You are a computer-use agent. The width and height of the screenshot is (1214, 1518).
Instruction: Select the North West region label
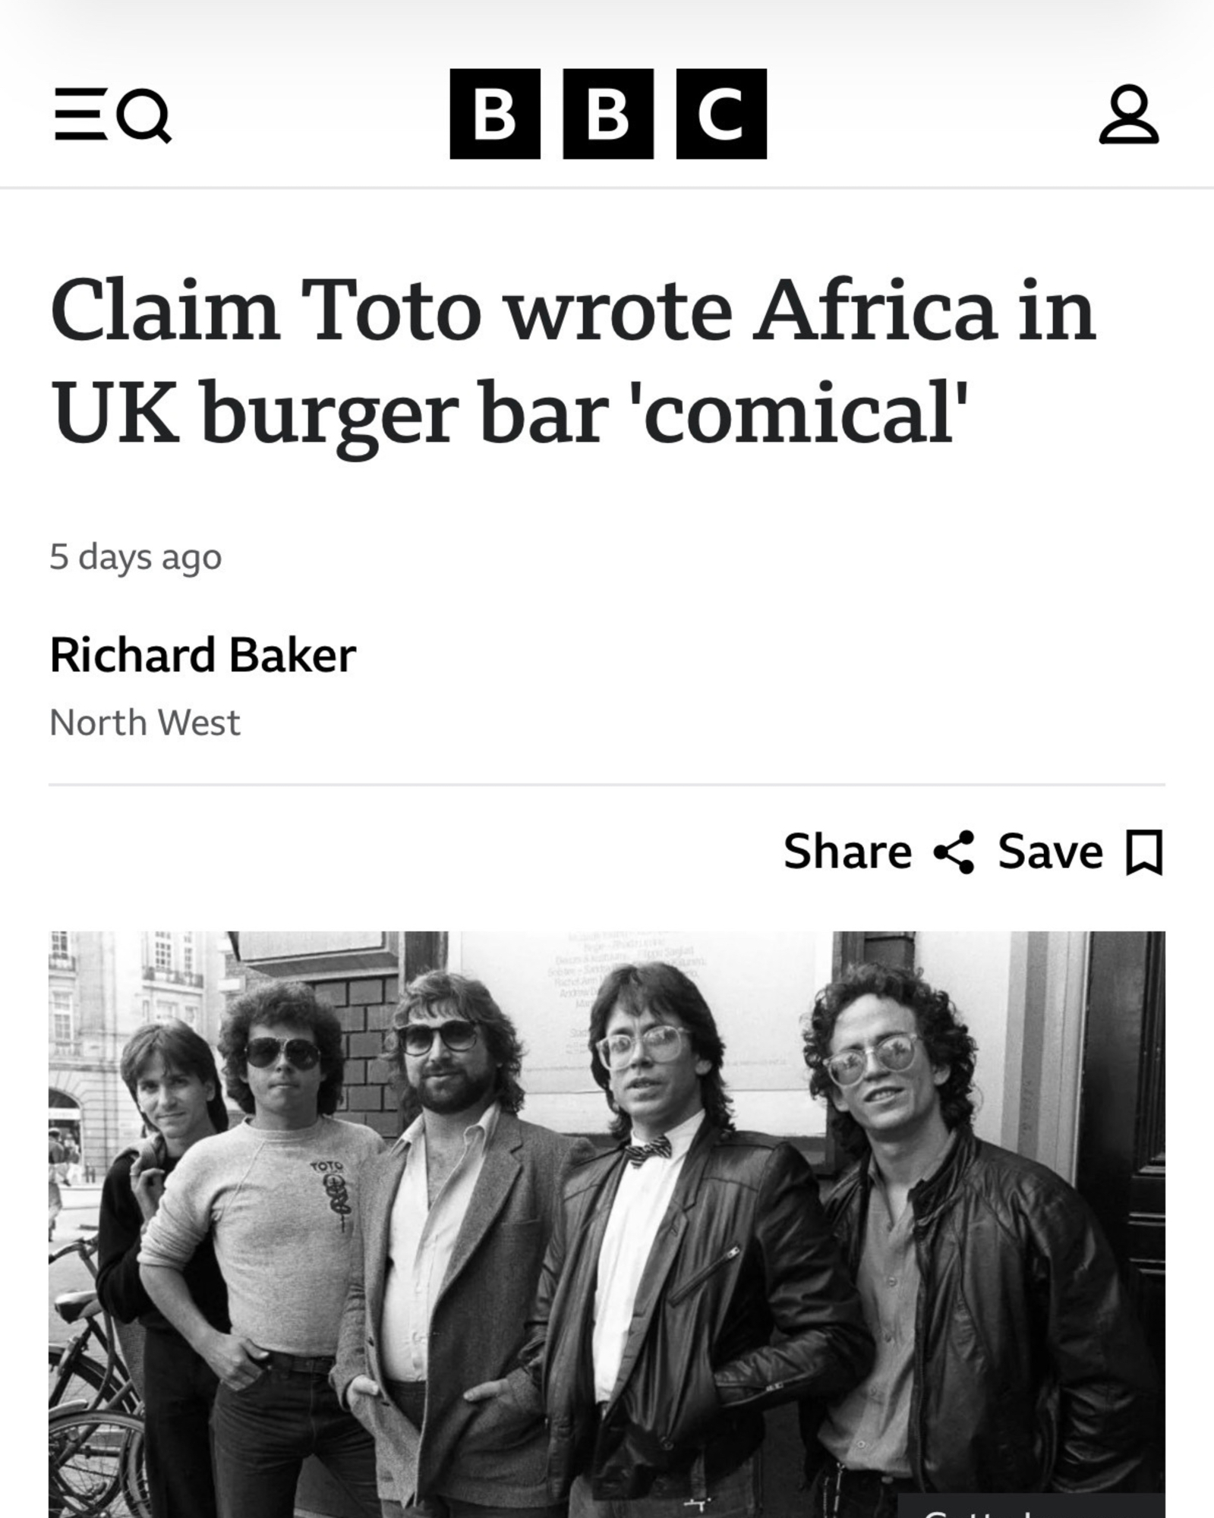pyautogui.click(x=145, y=723)
